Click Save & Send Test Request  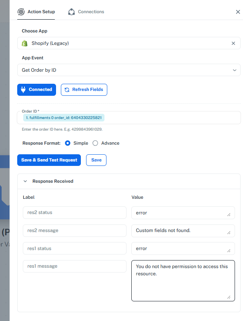click(x=49, y=160)
